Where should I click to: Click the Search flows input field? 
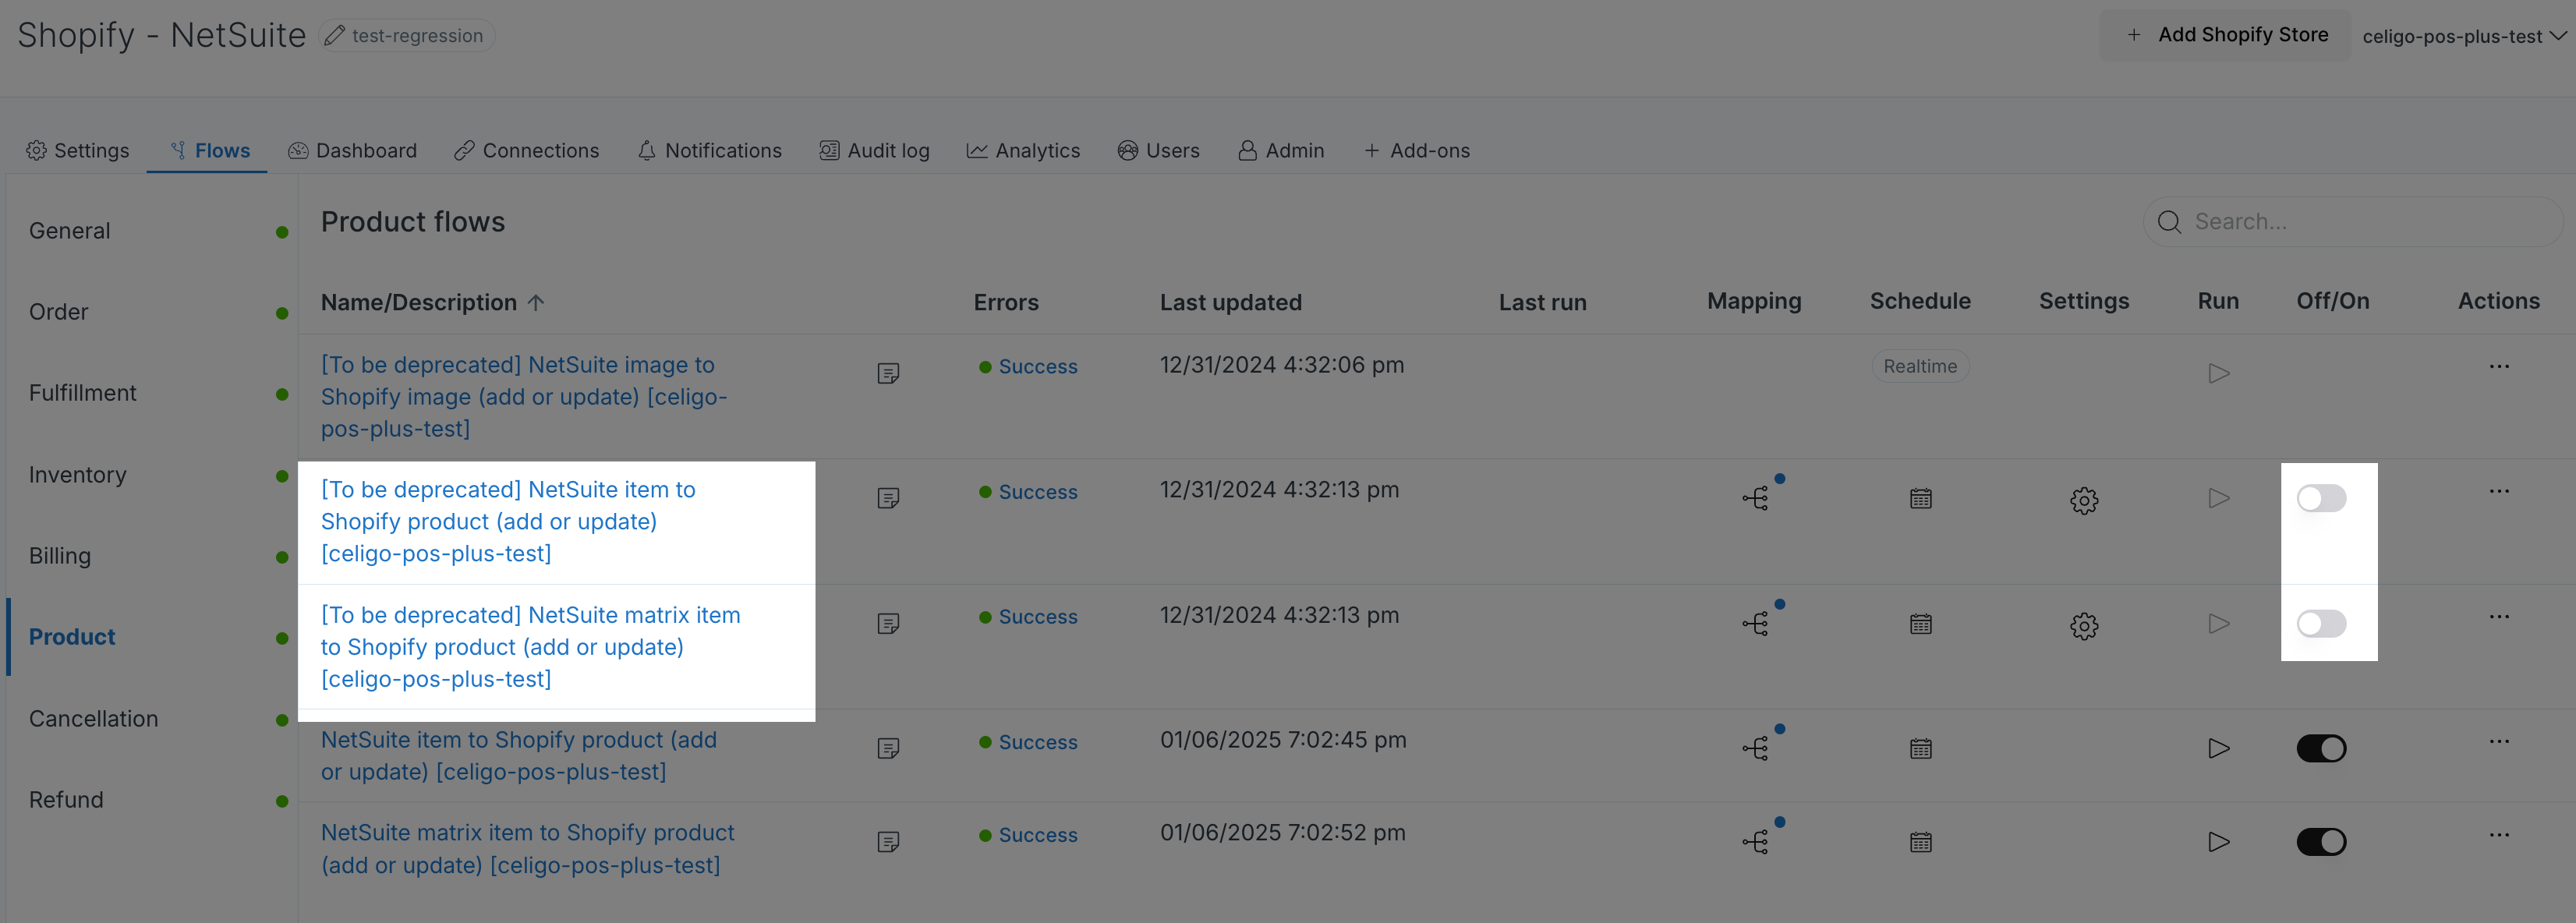pos(2354,222)
